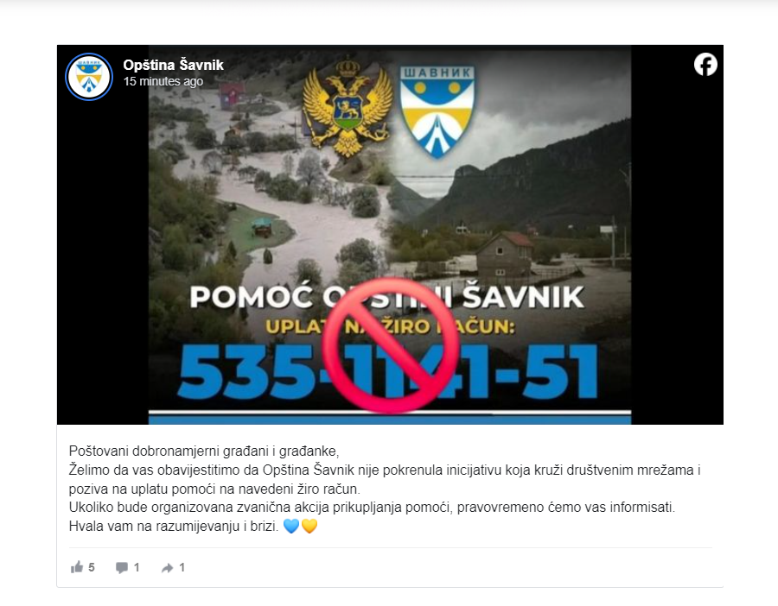Click the blue account number 535-1141-51
Viewport: 778px width, 606px height.
[x=388, y=372]
